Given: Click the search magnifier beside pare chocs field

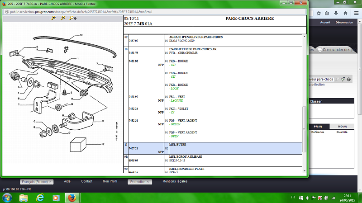Looking at the screenshot, I should click(x=337, y=80).
